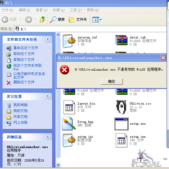Click the file list scroll up arrow
The height and width of the screenshot is (169, 169).
58,35
